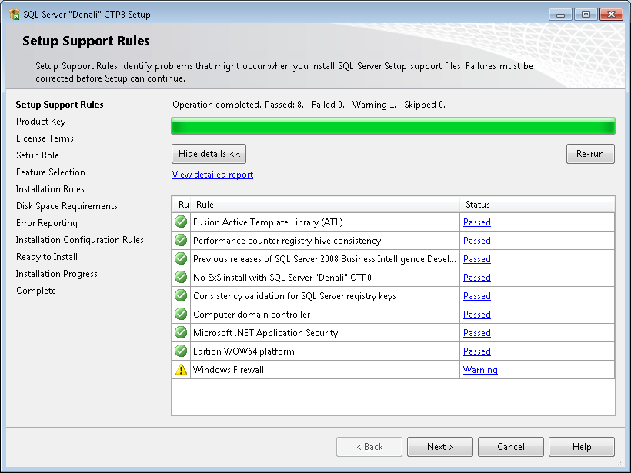Re-run the setup support rules
Screen dimensions: 631x473
coord(590,154)
